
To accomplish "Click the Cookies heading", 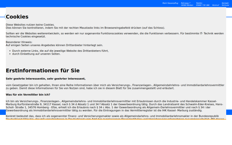I will [17, 17].
